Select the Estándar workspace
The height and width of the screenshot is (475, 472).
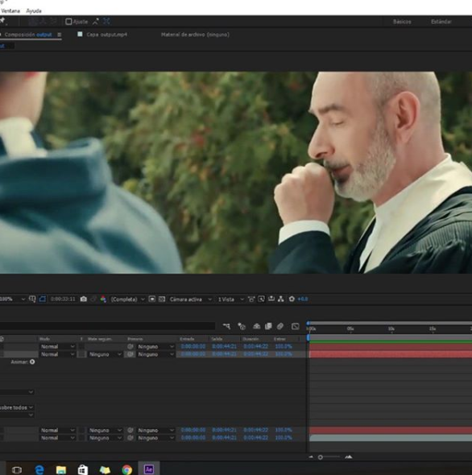pos(441,22)
